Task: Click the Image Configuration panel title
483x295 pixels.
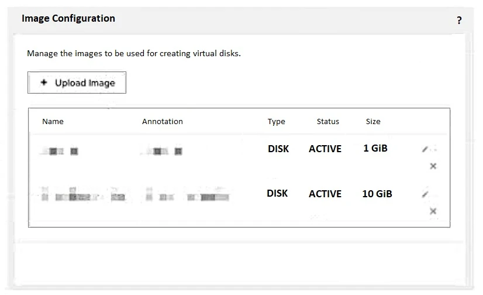Action: (x=68, y=19)
